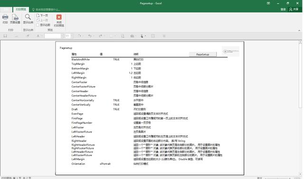Viewport: 304px width, 179px height.
Task: Open the customize quick access toolbar menu
Action: (164, 36)
